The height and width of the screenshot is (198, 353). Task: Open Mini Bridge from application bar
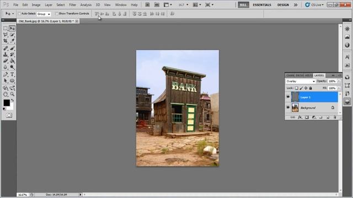click(157, 5)
